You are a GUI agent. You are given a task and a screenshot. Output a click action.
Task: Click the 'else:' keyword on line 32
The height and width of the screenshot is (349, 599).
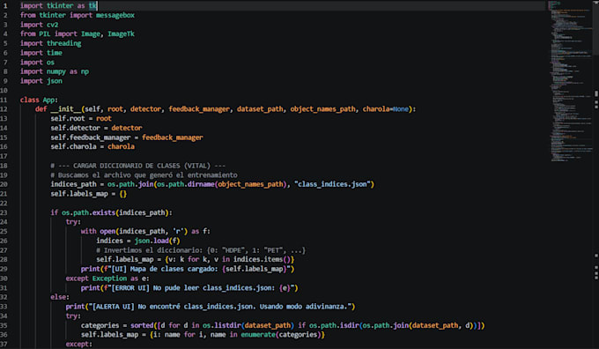click(60, 297)
